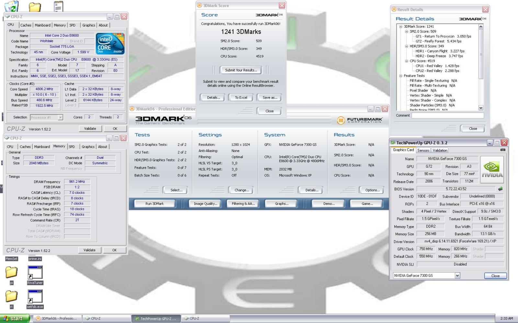Collapse the SM2.0 Score: 509 tree node
Image resolution: width=518 pixels, height=323 pixels.
click(407, 31)
